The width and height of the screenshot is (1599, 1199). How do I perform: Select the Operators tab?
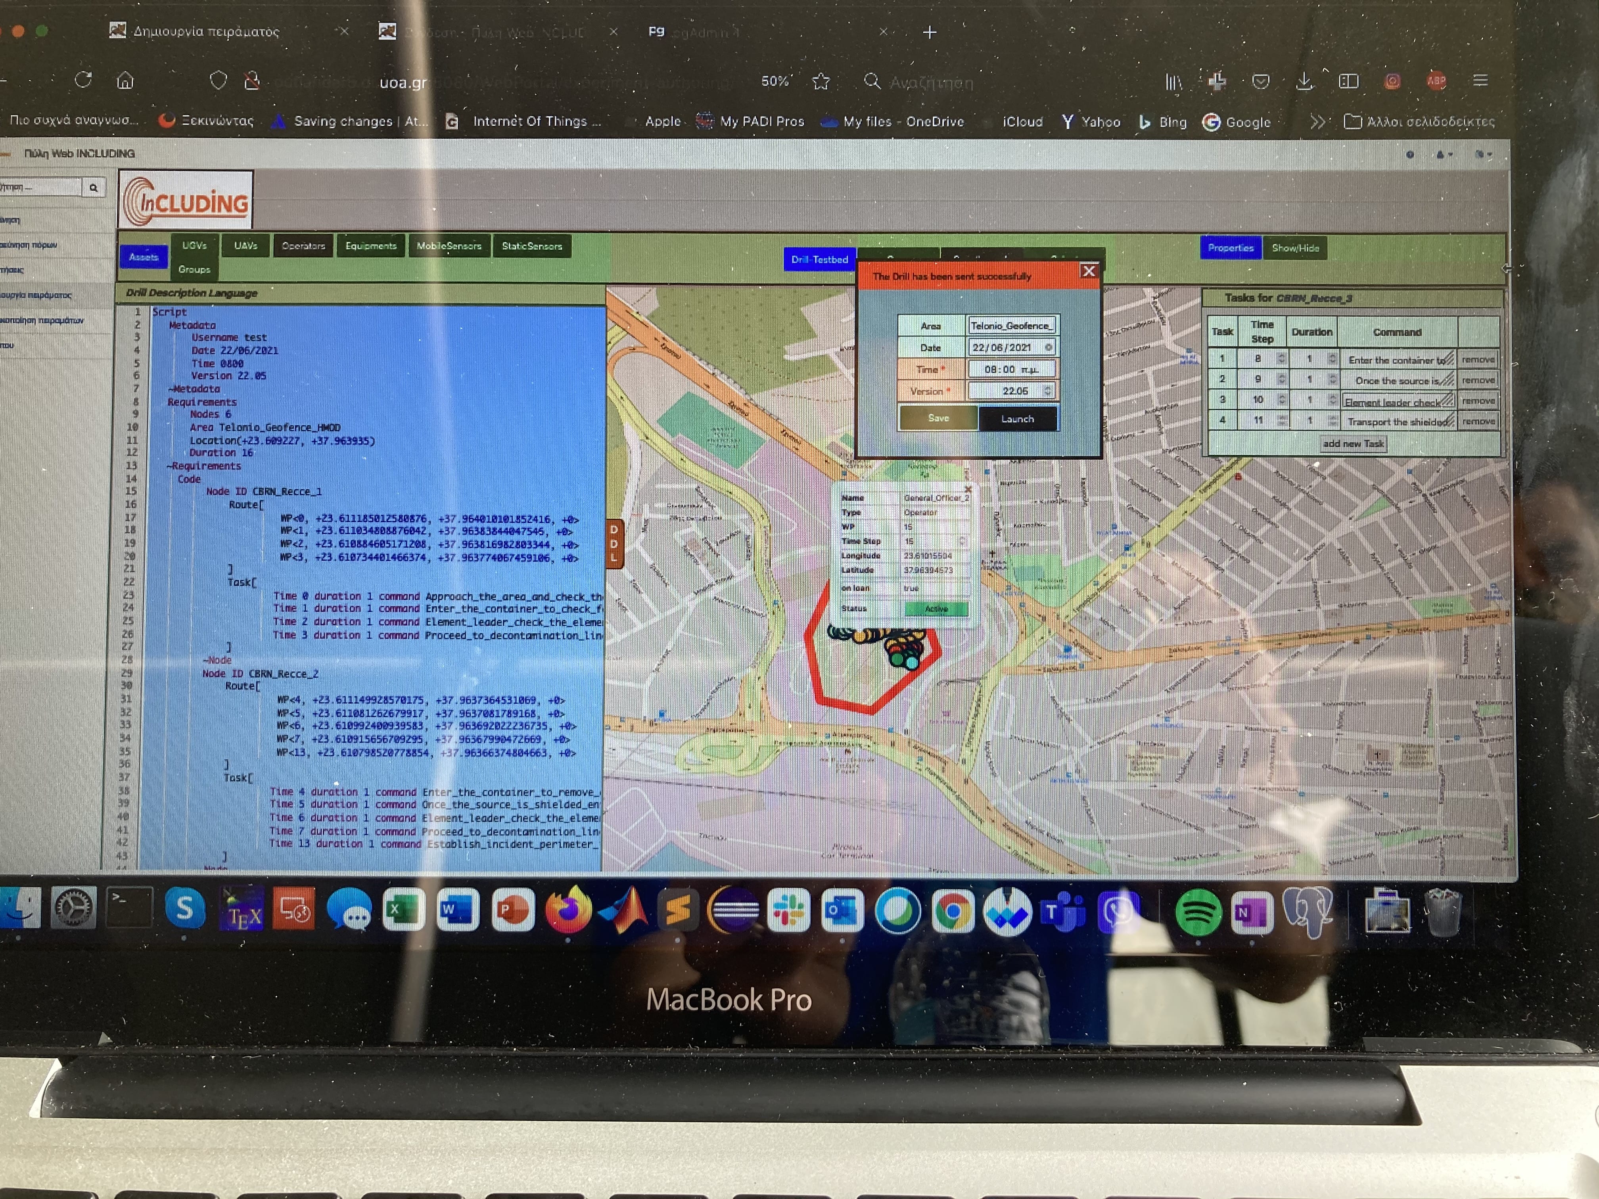click(x=304, y=247)
